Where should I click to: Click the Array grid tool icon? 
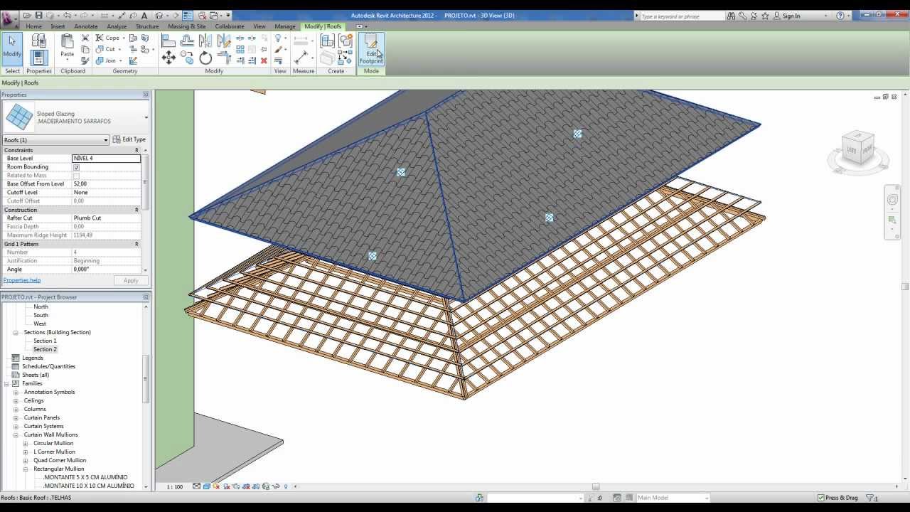coord(240,49)
